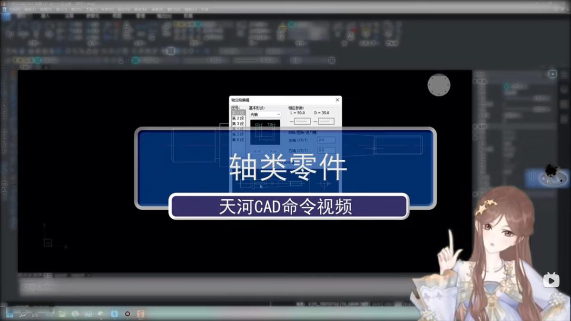Select 第2段 in the segment list
The image size is (571, 321).
point(238,118)
